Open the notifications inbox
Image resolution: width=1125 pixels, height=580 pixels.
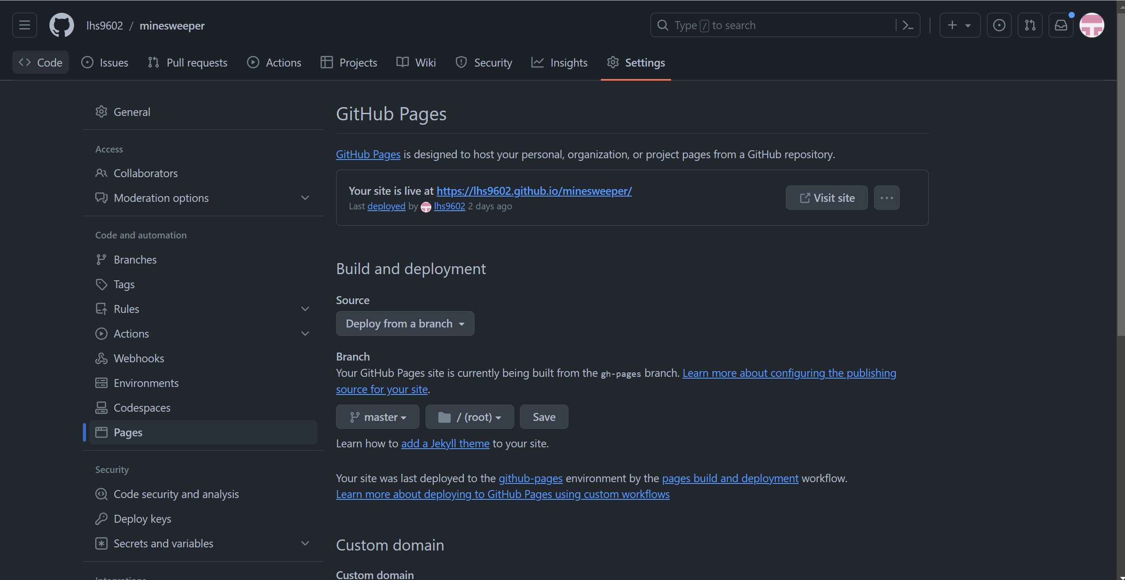pyautogui.click(x=1061, y=25)
